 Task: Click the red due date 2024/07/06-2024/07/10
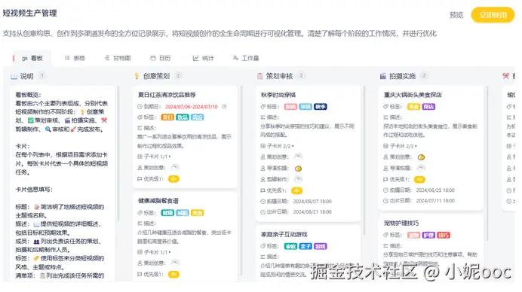(x=192, y=107)
